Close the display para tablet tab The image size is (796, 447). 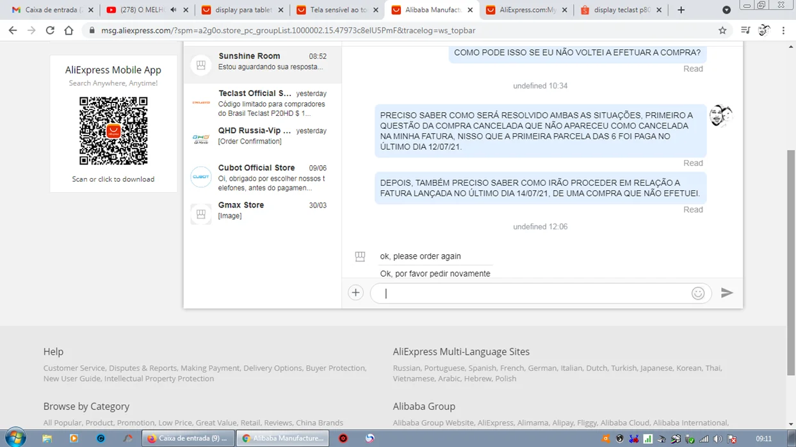pos(280,10)
